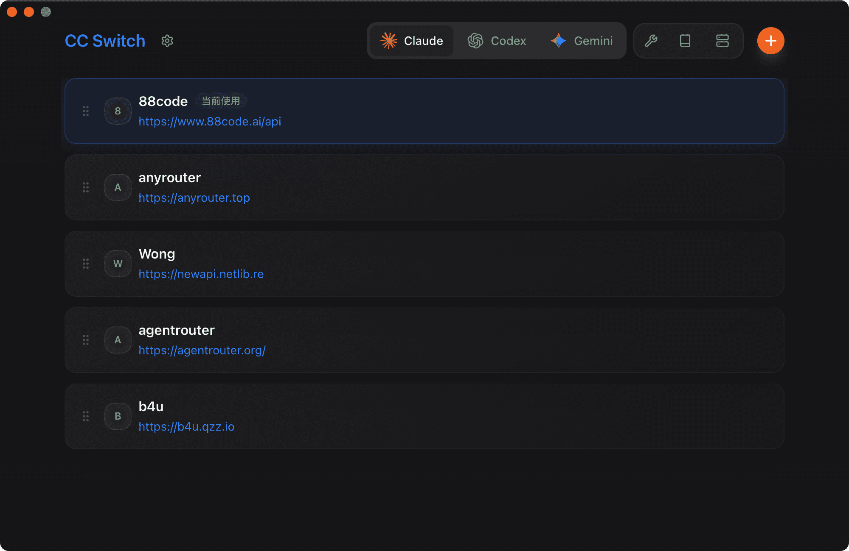849x551 pixels.
Task: Click the '8' avatar for 88code
Action: [x=118, y=111]
